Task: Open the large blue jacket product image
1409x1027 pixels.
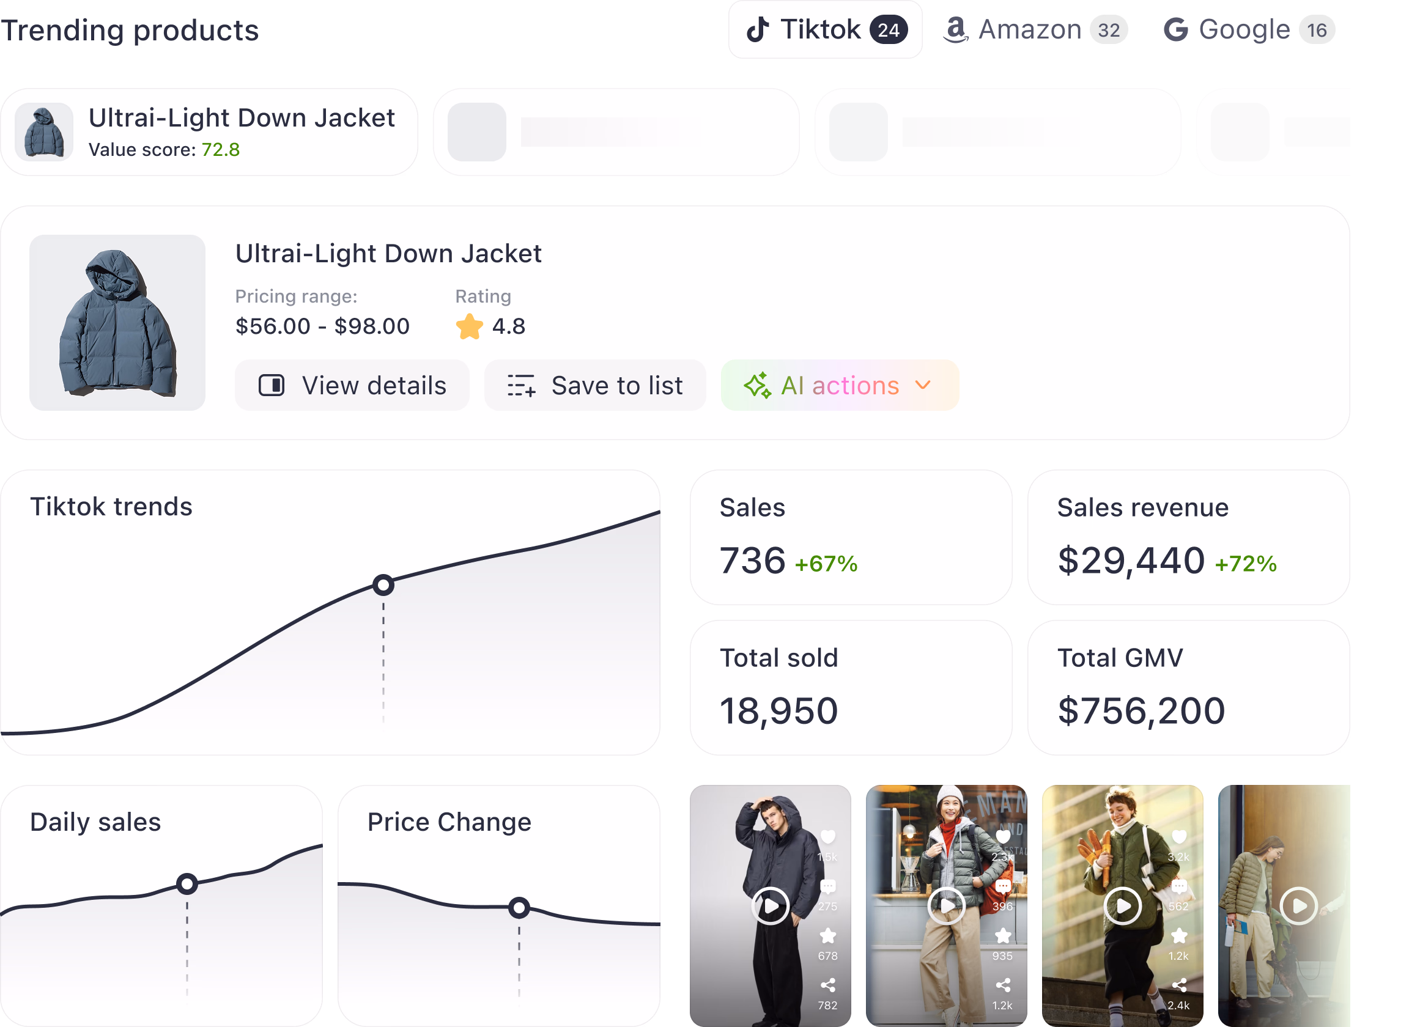Action: click(117, 323)
